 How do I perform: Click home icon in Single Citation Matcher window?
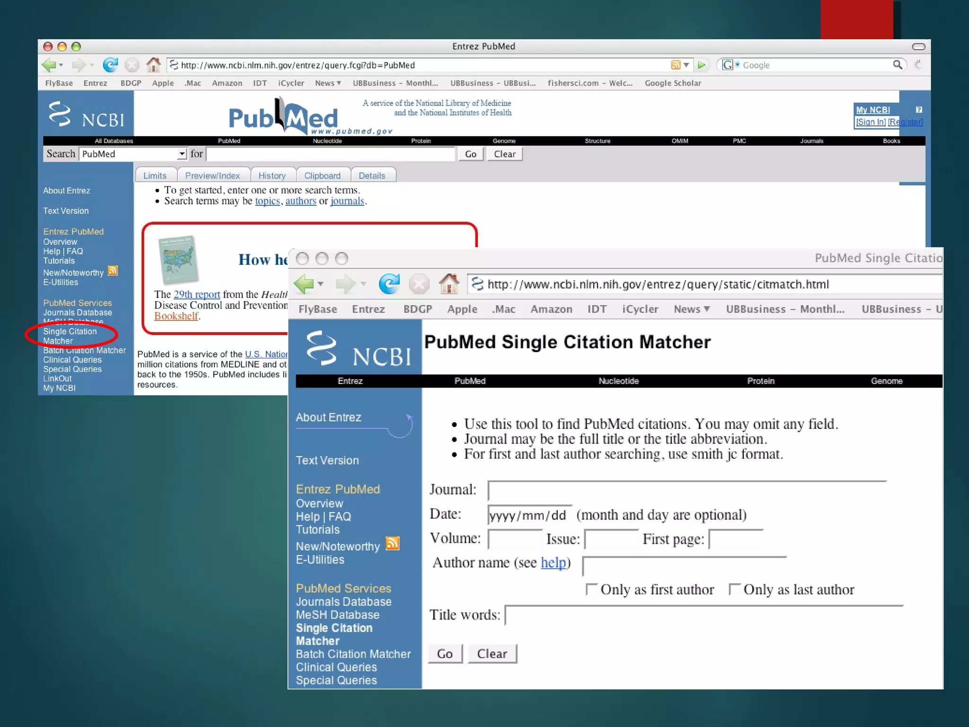449,284
